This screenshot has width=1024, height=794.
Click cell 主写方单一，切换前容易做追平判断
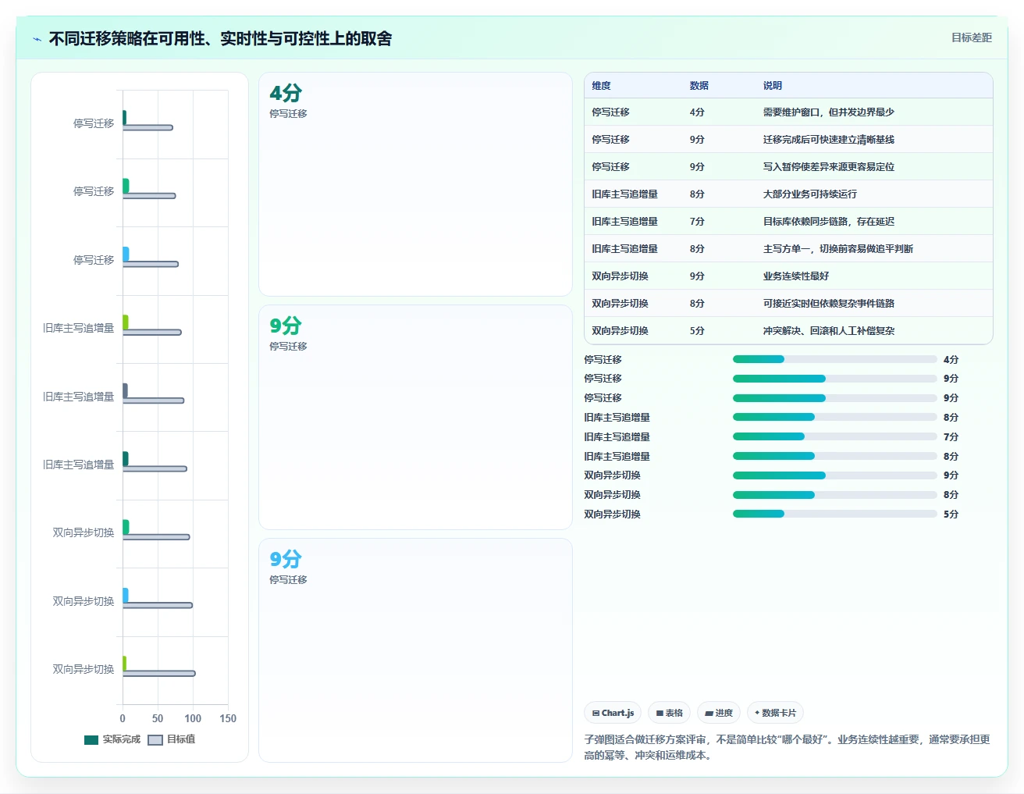[x=838, y=249]
